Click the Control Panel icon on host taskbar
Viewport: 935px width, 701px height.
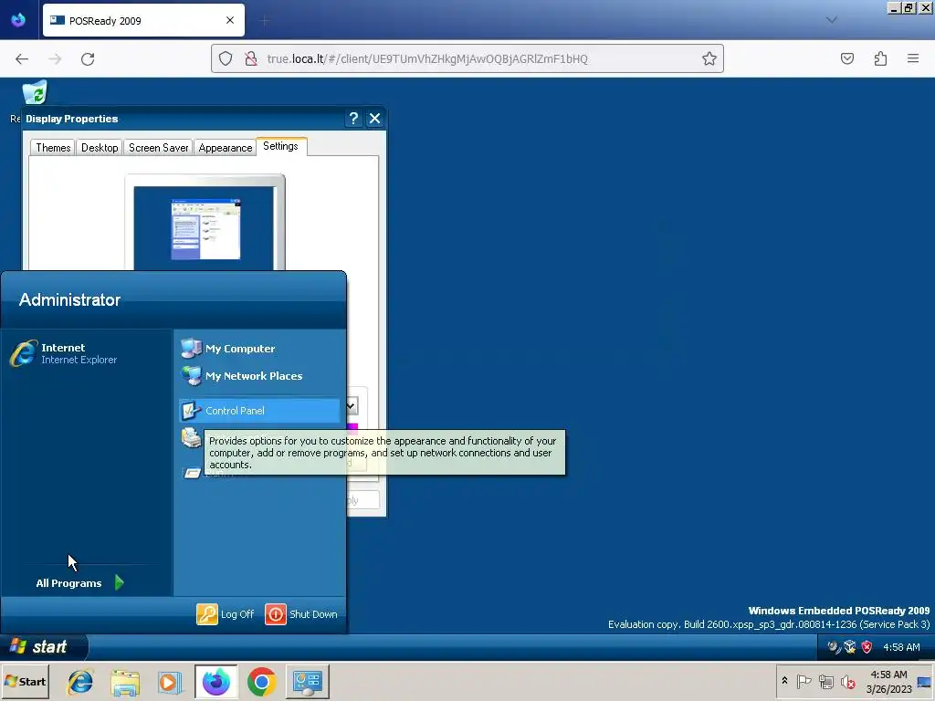(x=308, y=682)
